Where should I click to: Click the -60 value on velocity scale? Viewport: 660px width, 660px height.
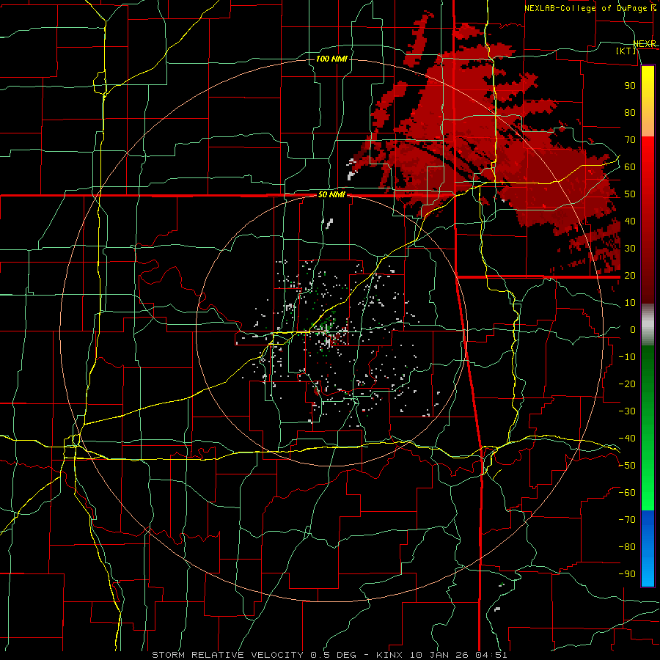point(627,493)
